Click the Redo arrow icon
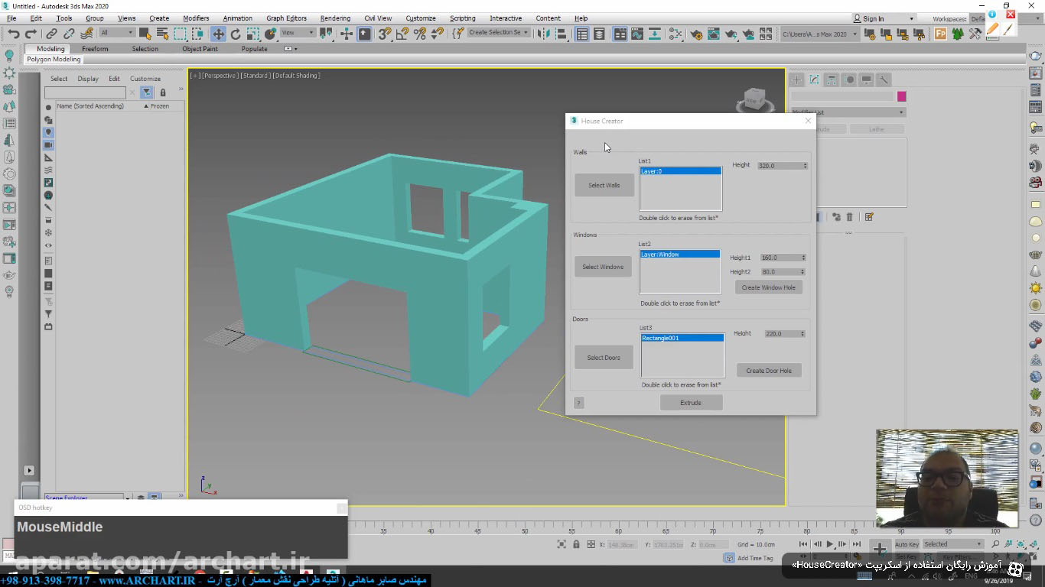The width and height of the screenshot is (1045, 587). [x=31, y=34]
